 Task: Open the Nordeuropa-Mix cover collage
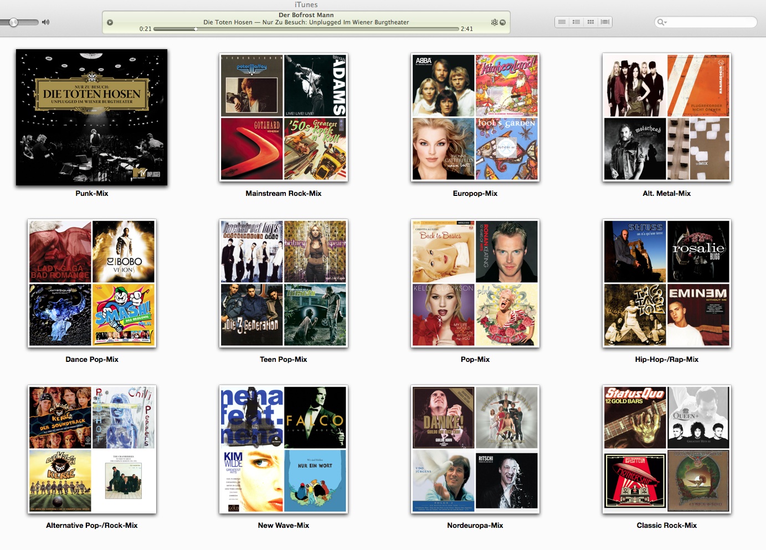tap(475, 449)
